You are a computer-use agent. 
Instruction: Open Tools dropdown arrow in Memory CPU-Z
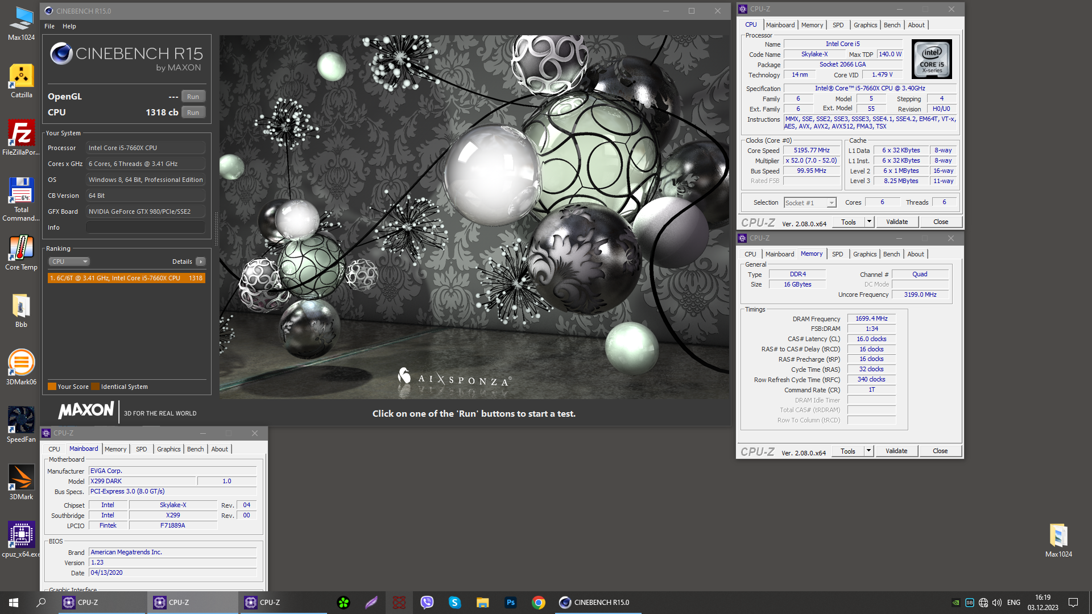[868, 451]
